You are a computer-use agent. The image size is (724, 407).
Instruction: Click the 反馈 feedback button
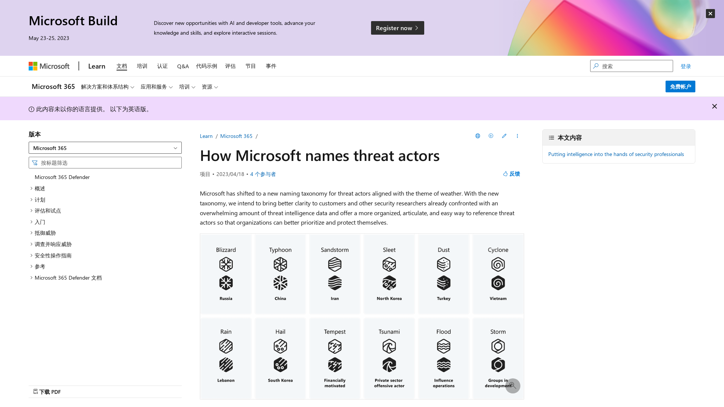pyautogui.click(x=511, y=174)
